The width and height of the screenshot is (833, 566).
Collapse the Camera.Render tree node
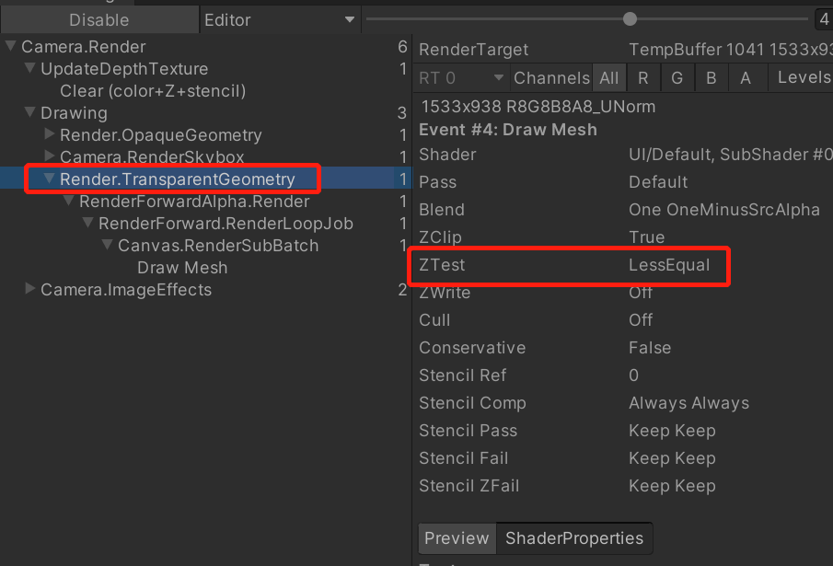click(x=11, y=46)
